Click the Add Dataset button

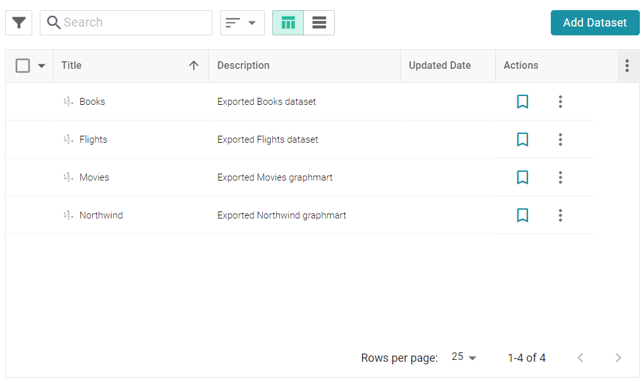tap(594, 23)
